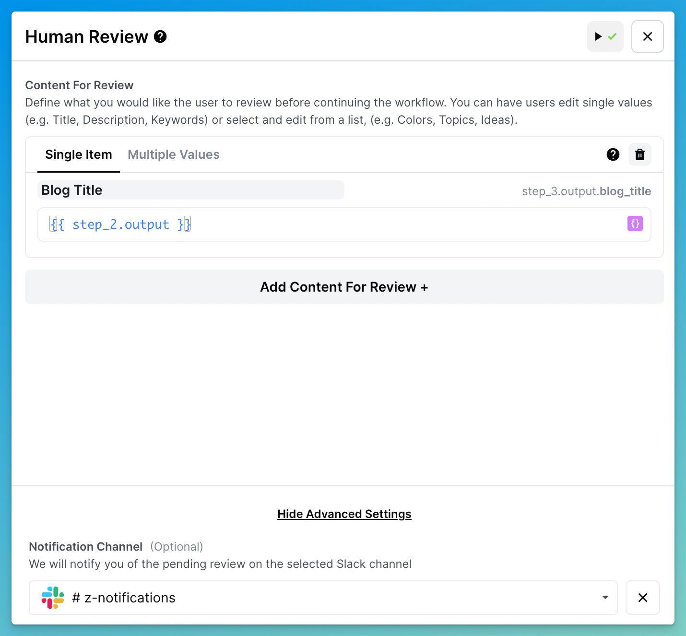Click the green checkmark status icon
Image resolution: width=686 pixels, height=636 pixels.
tap(612, 36)
